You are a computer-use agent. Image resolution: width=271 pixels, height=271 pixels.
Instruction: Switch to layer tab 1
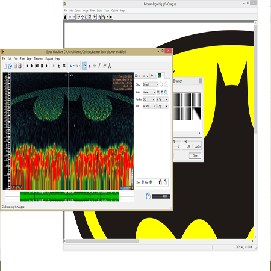coord(138,76)
